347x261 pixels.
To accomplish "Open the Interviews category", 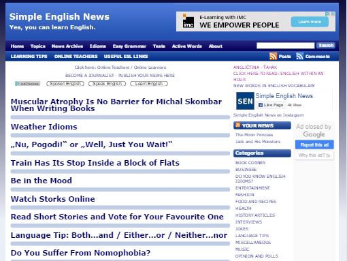I will 248,222.
